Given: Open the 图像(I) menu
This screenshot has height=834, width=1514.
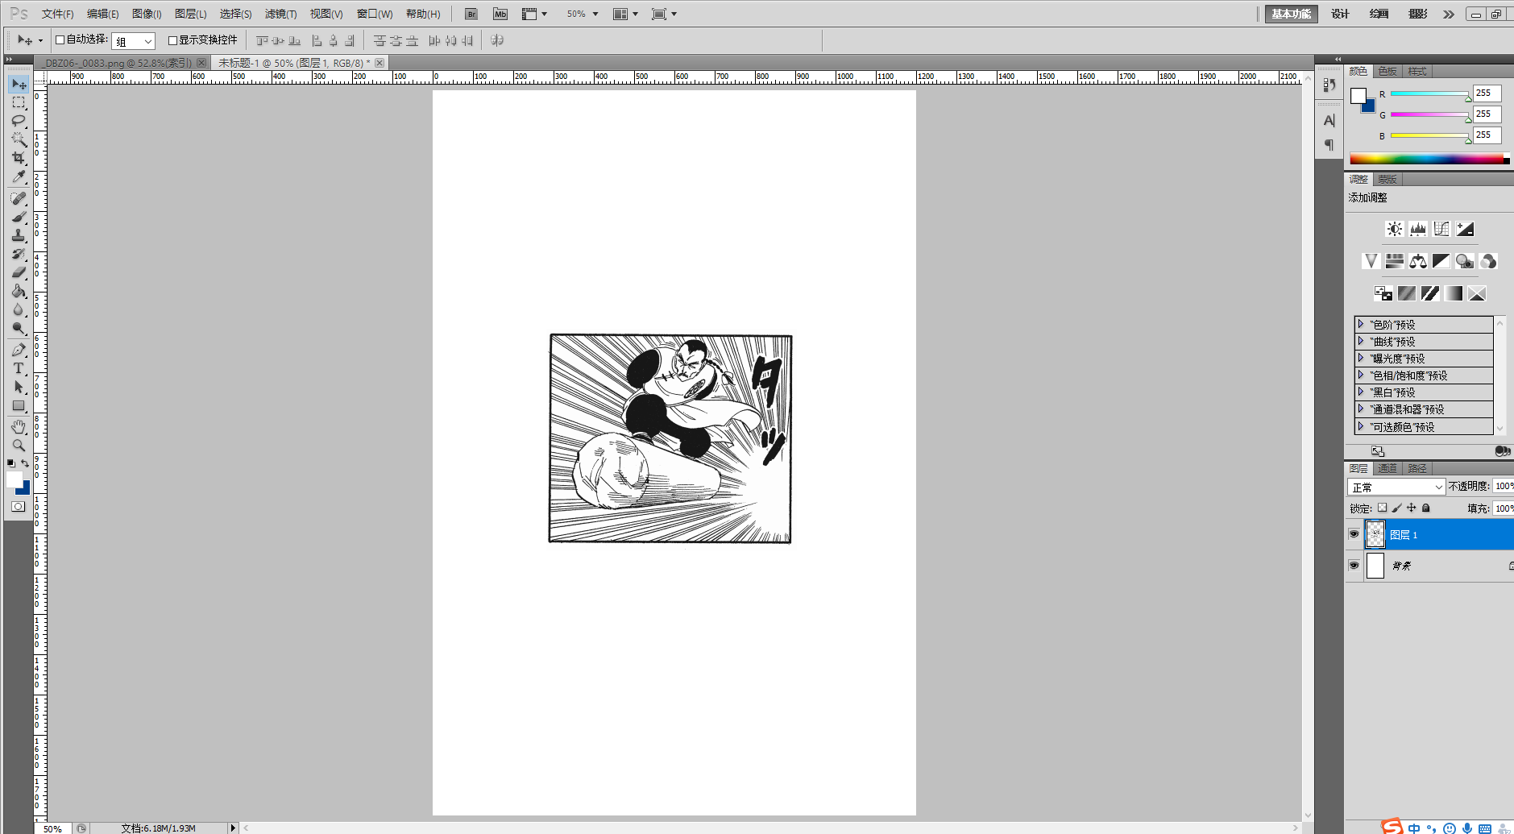Looking at the screenshot, I should coord(147,14).
